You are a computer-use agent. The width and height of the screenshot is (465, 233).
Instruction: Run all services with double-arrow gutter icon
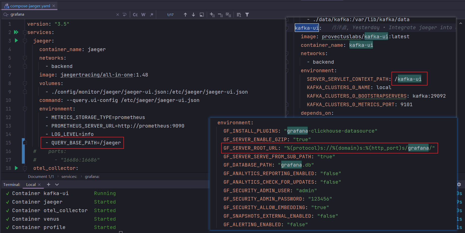(x=16, y=32)
